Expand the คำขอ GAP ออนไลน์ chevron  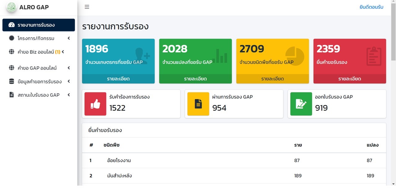pos(69,68)
